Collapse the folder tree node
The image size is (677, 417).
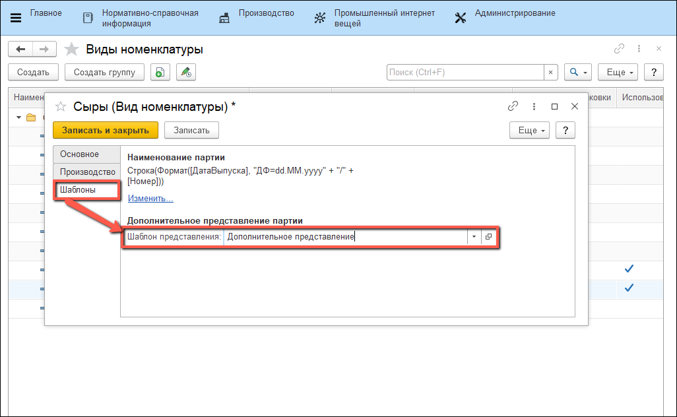tap(17, 117)
